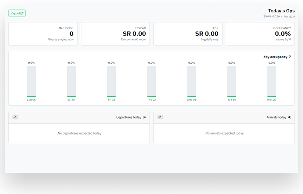
Task: Click the Departures today sign-out icon
Action: point(144,117)
